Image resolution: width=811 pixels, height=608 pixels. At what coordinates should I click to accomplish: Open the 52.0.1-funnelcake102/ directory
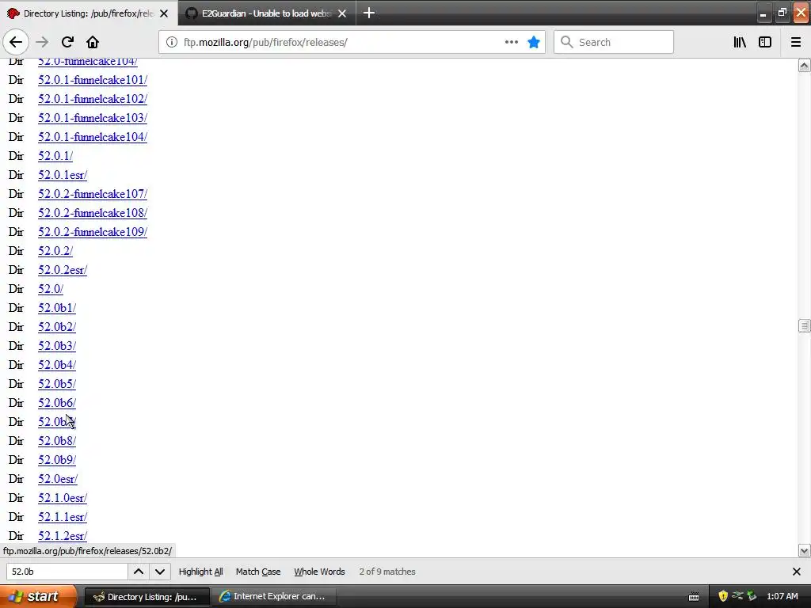93,99
